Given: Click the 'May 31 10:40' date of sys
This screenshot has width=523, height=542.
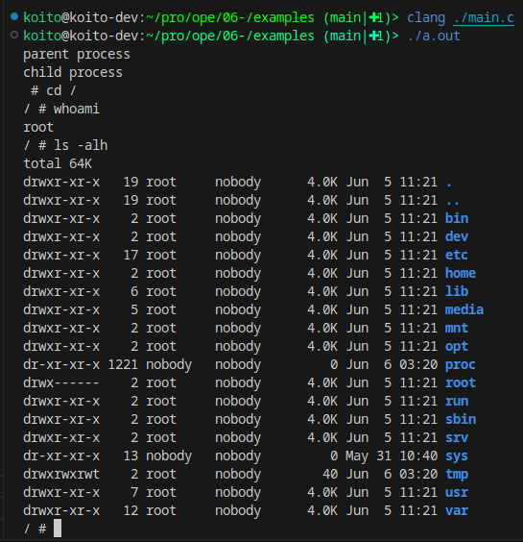Looking at the screenshot, I should click(392, 456).
